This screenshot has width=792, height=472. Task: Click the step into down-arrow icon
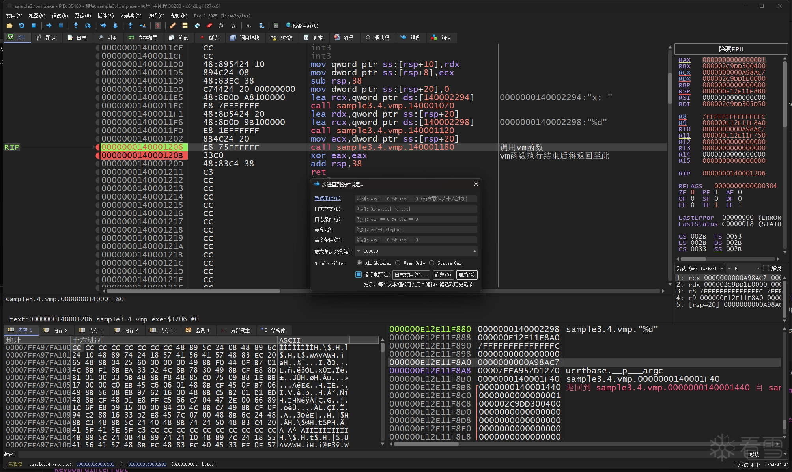coord(76,26)
